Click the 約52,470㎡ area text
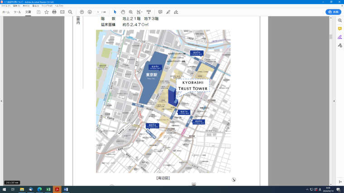 click(135, 24)
